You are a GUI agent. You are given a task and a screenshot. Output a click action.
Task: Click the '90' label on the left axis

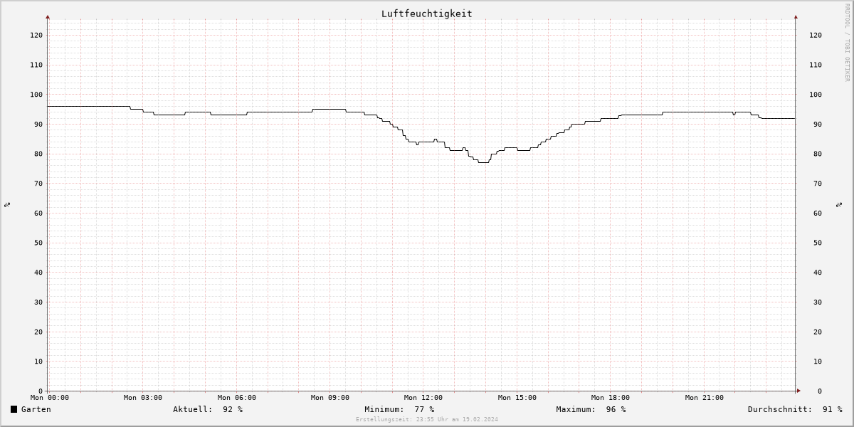38,125
